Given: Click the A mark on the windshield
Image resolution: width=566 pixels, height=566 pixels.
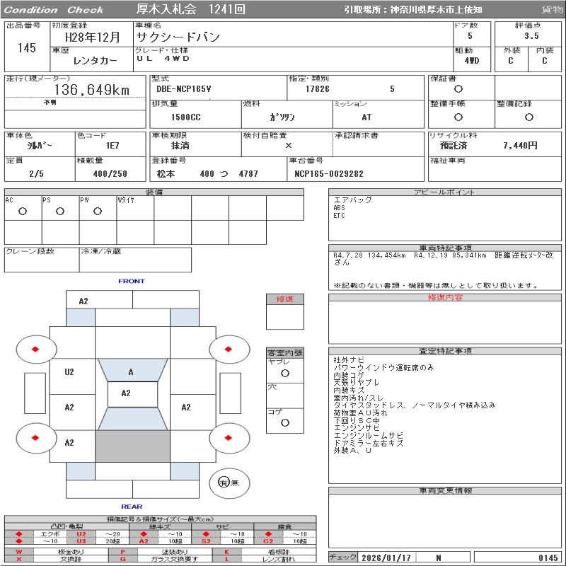Looking at the screenshot, I should point(131,372).
